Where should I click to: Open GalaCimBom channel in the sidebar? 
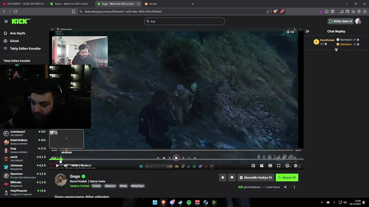click(x=25, y=142)
